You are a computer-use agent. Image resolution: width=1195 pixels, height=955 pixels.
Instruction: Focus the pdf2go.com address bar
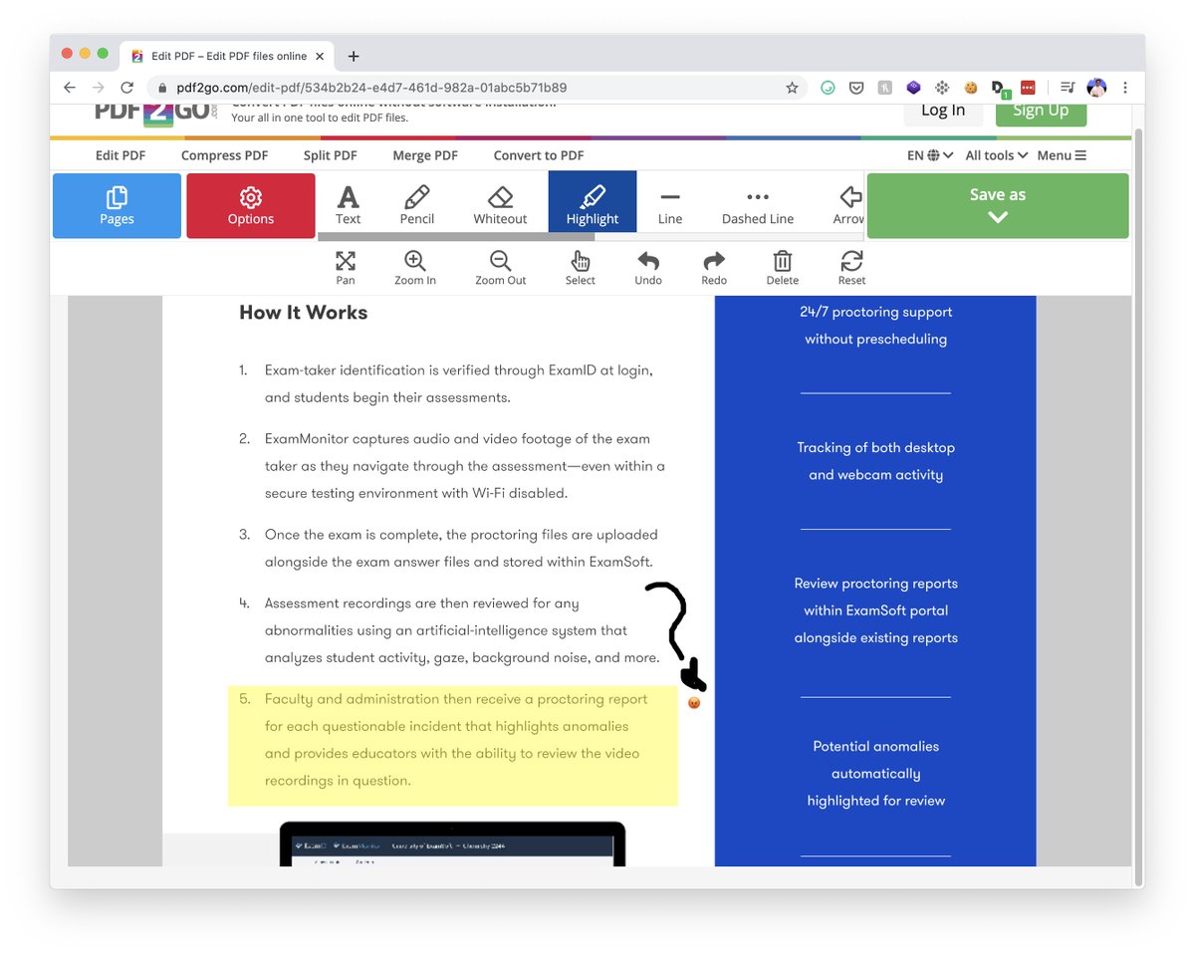point(478,88)
